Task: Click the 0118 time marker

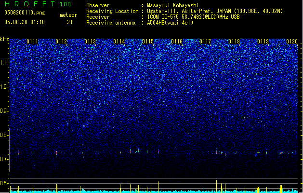Action: pos(234,41)
